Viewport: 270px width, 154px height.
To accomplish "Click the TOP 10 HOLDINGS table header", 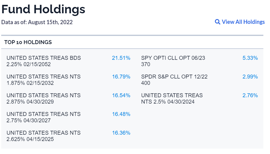I will 28,42.
